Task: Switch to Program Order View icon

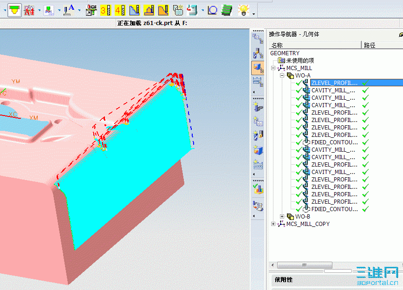Action: 258,39
